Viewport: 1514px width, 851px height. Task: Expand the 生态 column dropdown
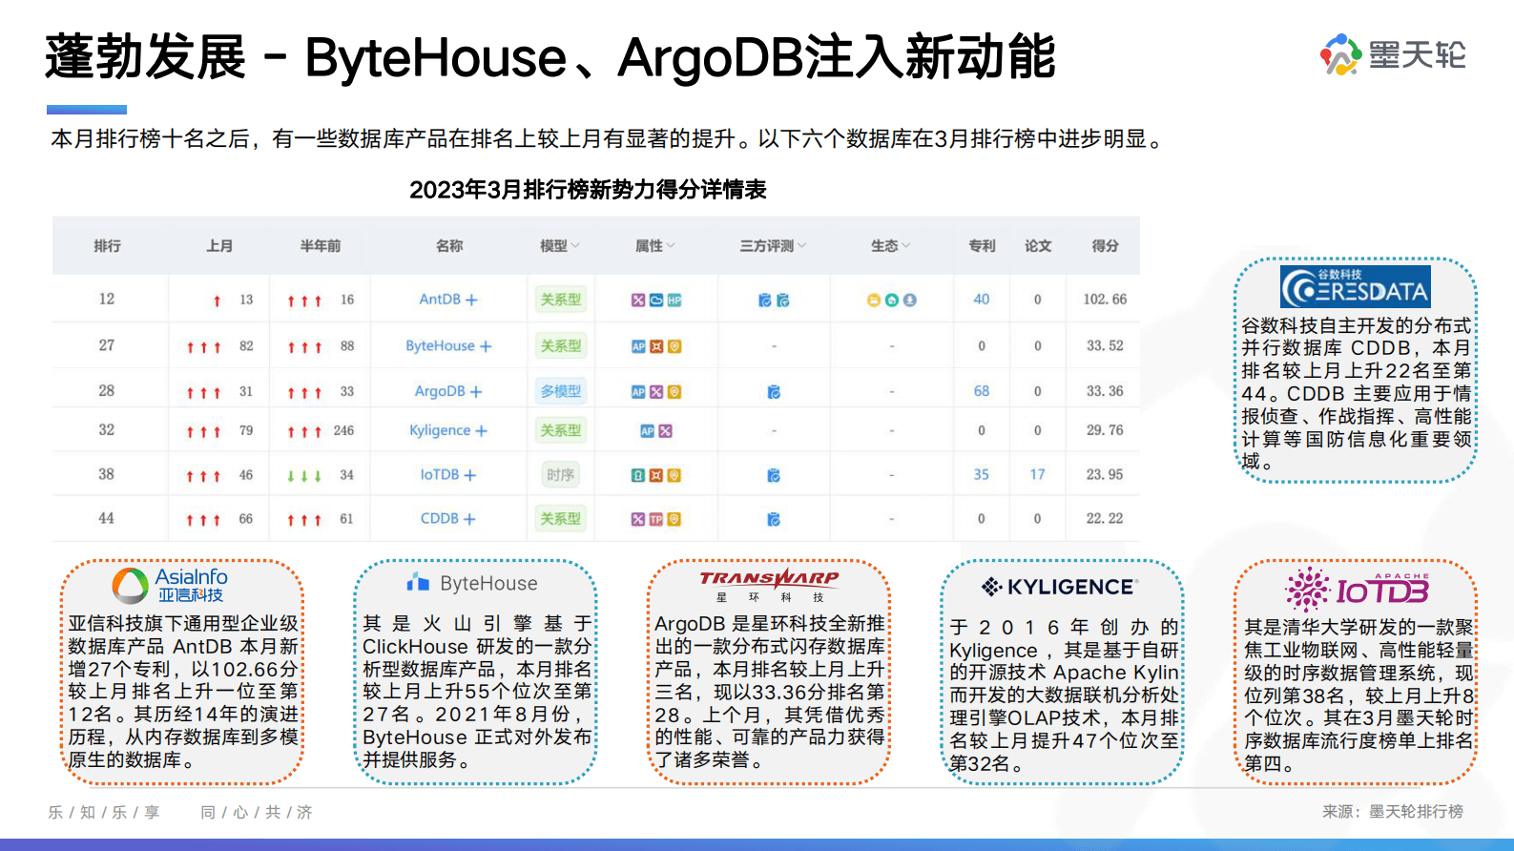click(890, 246)
